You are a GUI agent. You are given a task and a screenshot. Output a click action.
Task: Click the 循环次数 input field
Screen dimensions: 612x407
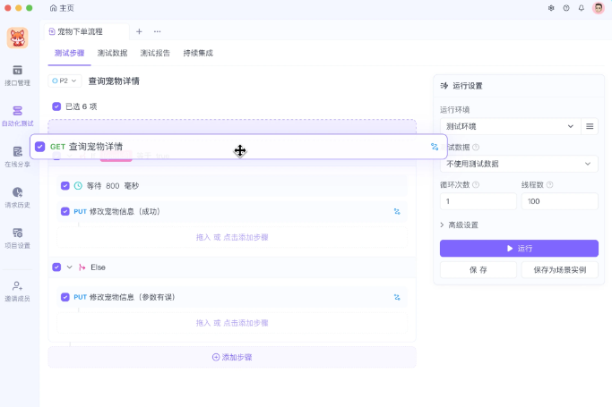pyautogui.click(x=478, y=201)
